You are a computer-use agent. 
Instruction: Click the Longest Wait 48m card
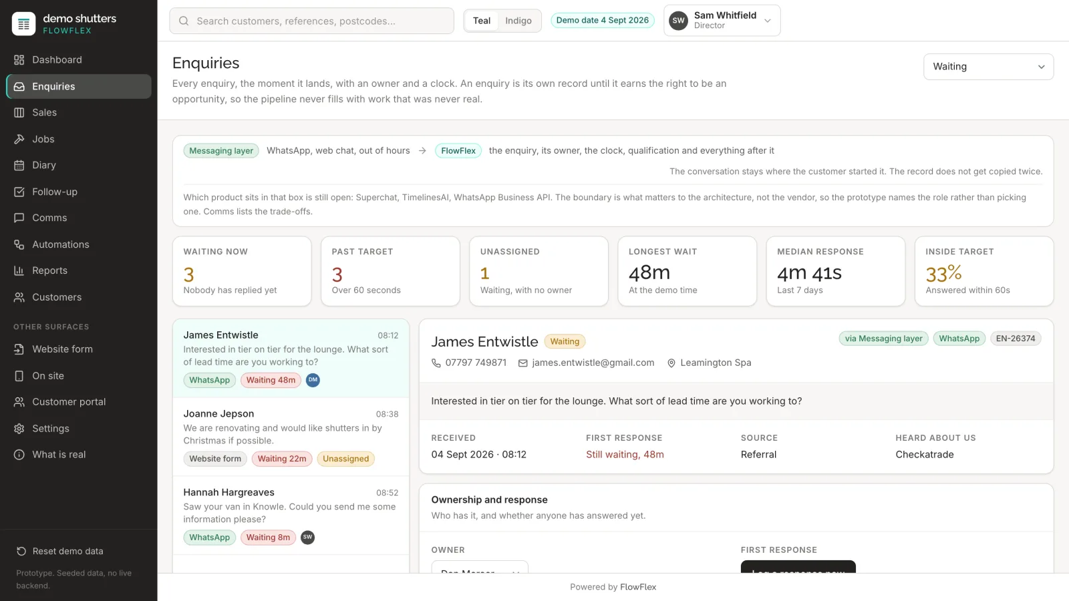click(x=688, y=271)
